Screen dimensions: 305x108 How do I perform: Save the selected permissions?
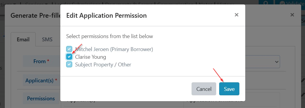pos(229,89)
